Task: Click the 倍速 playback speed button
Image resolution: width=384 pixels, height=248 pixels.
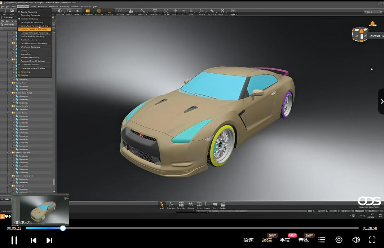Action: tap(248, 240)
